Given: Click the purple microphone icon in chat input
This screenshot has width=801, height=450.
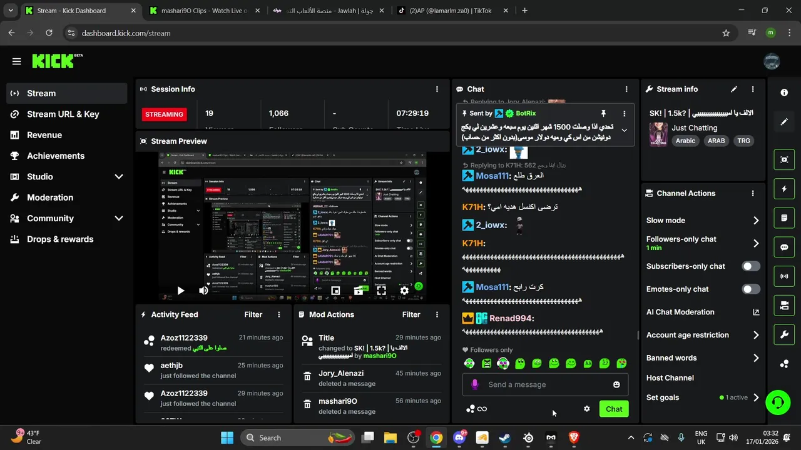Looking at the screenshot, I should [x=474, y=384].
